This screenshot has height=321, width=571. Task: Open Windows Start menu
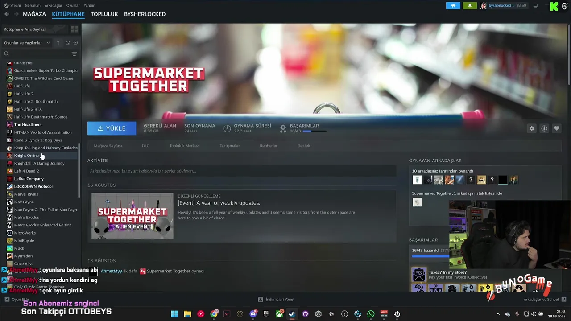174,314
